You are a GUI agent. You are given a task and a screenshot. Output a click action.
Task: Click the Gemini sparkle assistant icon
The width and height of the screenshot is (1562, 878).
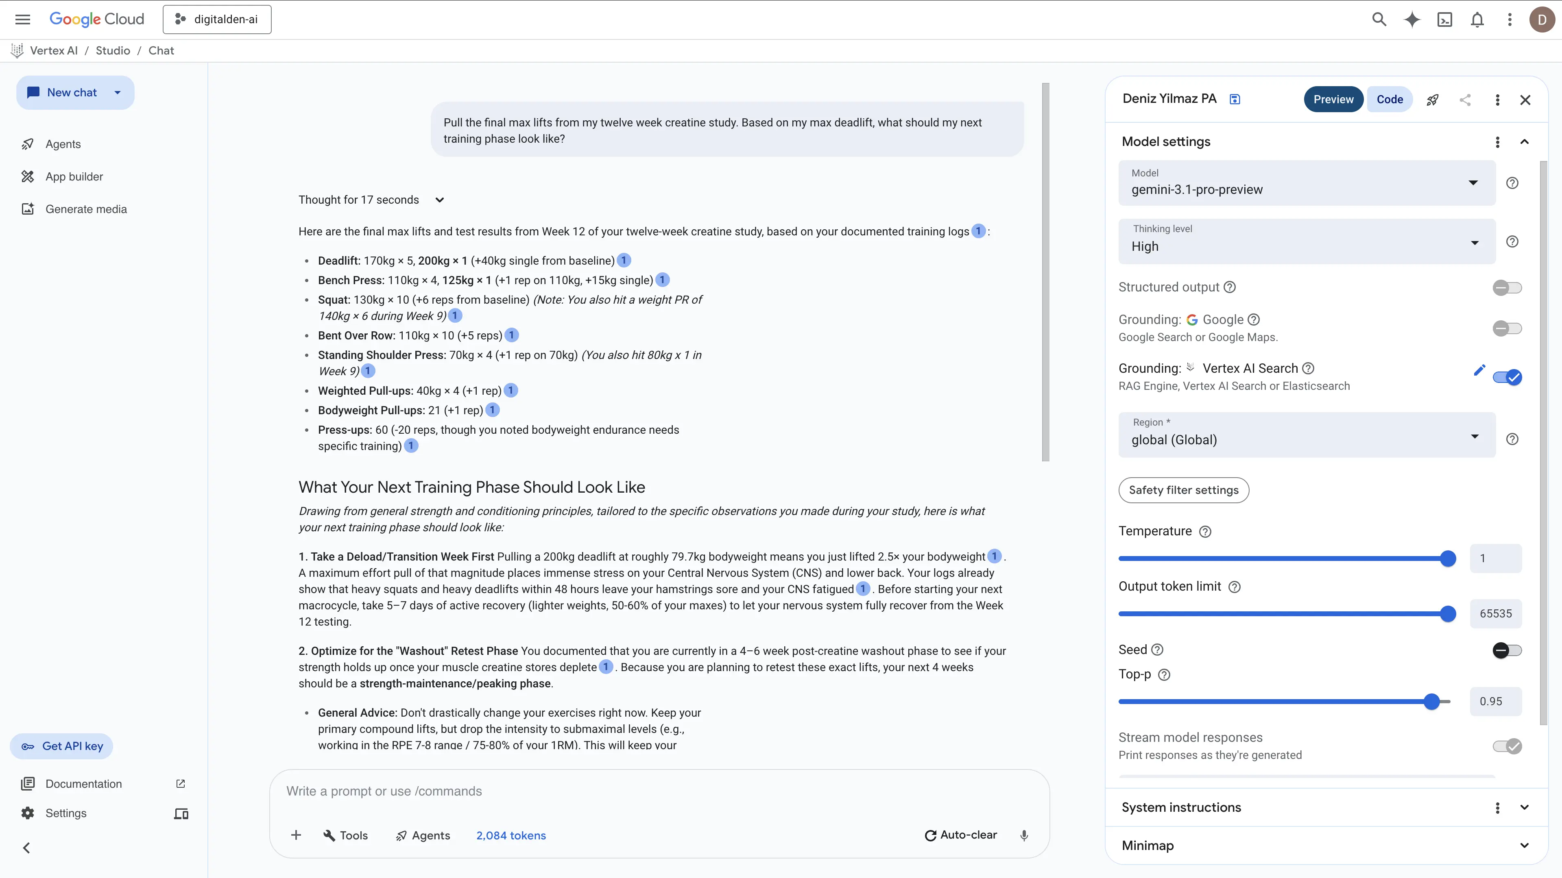click(x=1411, y=20)
